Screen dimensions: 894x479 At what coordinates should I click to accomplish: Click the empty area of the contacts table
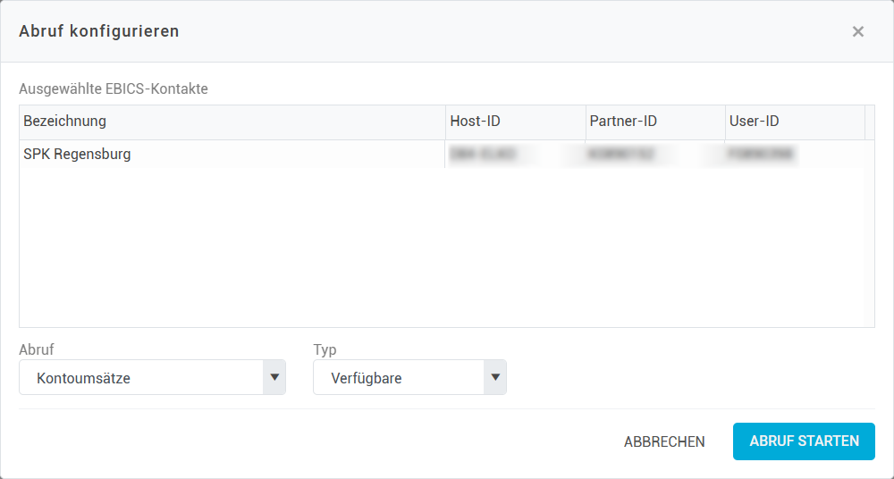click(x=447, y=250)
